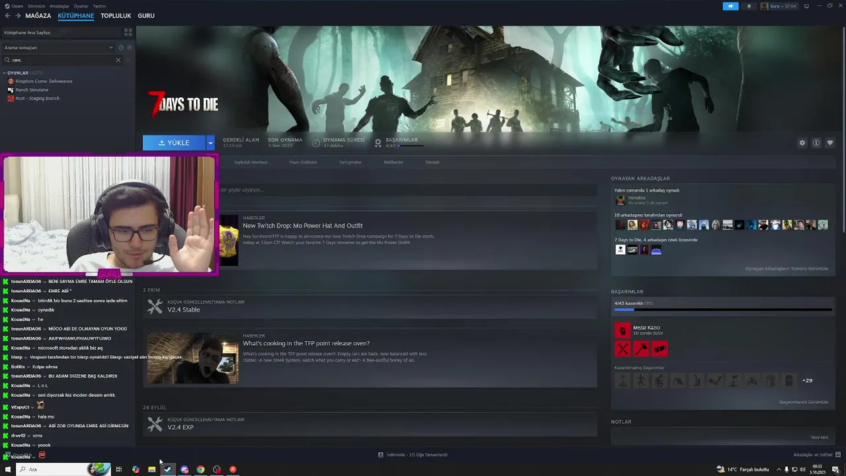The image size is (846, 476).
Task: Show the +29 more achievements
Action: pyautogui.click(x=807, y=380)
